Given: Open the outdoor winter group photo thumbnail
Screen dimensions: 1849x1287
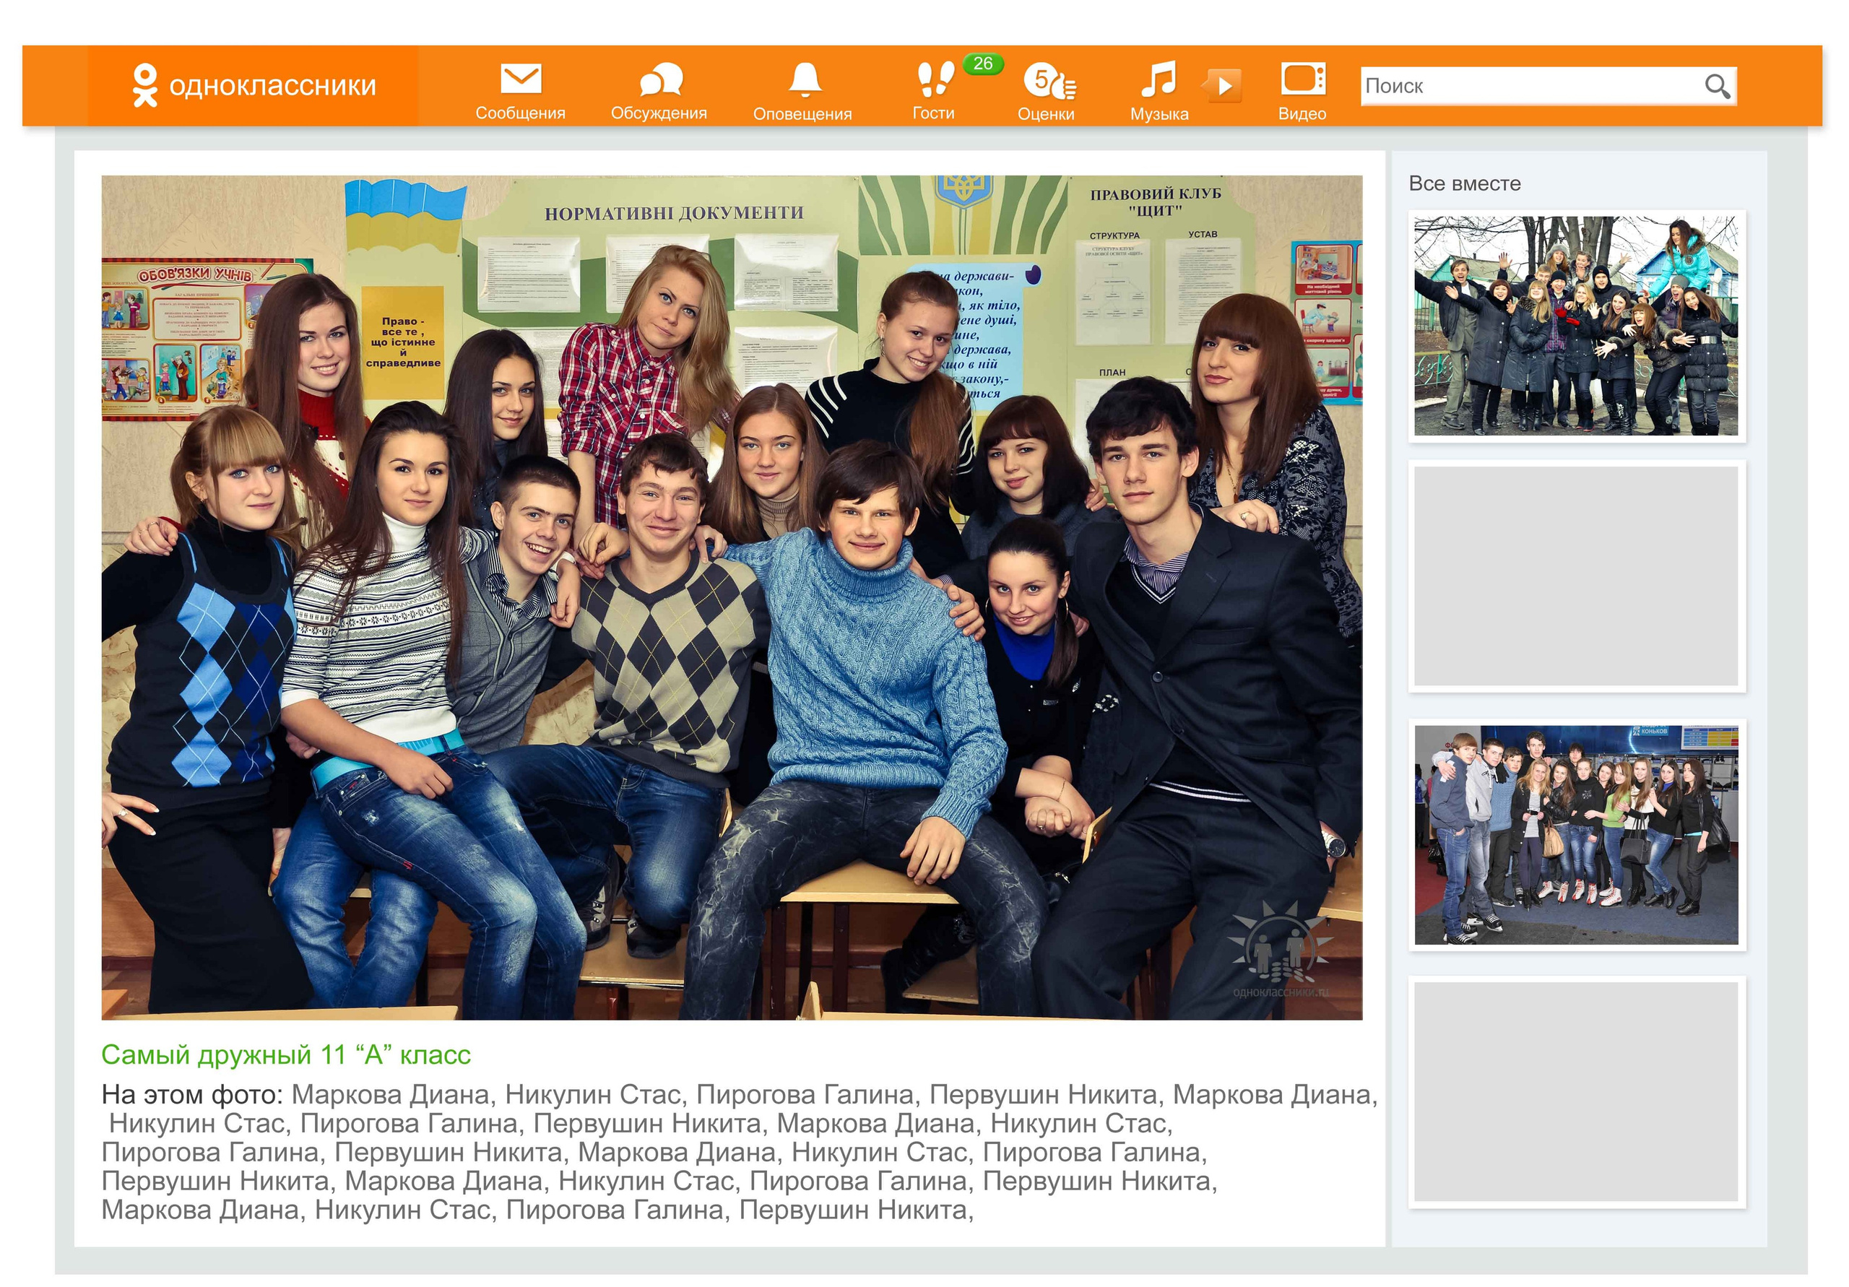Looking at the screenshot, I should pyautogui.click(x=1575, y=326).
